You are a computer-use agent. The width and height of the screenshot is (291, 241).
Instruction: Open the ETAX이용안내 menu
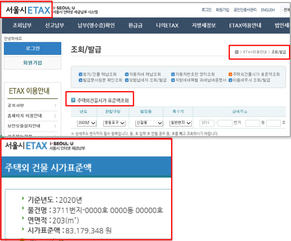tap(245, 25)
